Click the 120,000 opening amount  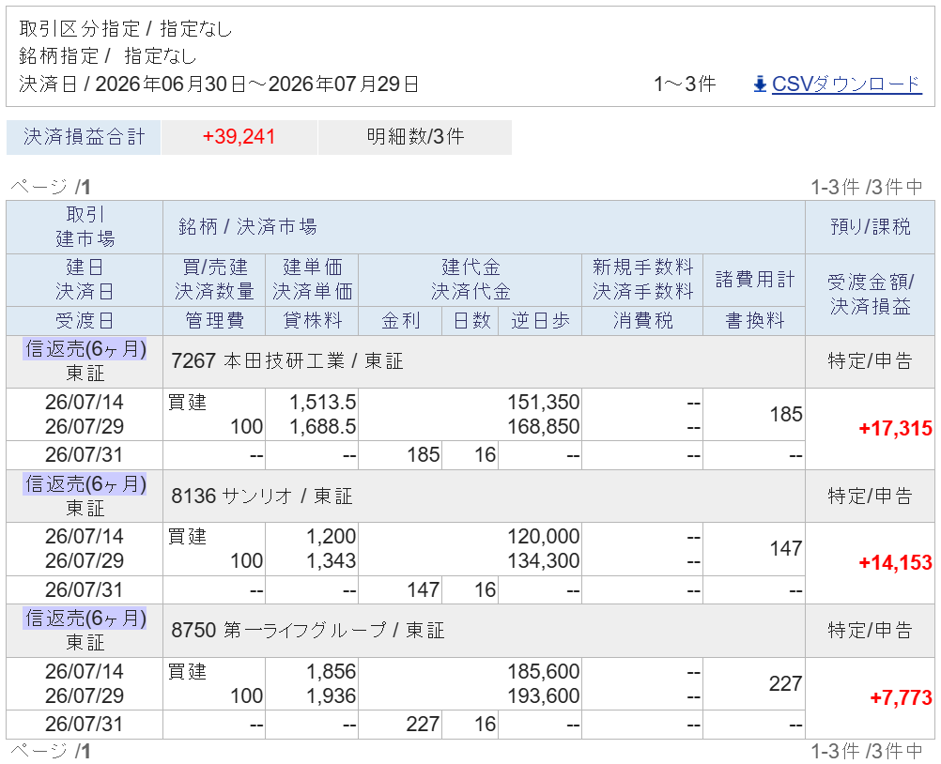click(544, 536)
